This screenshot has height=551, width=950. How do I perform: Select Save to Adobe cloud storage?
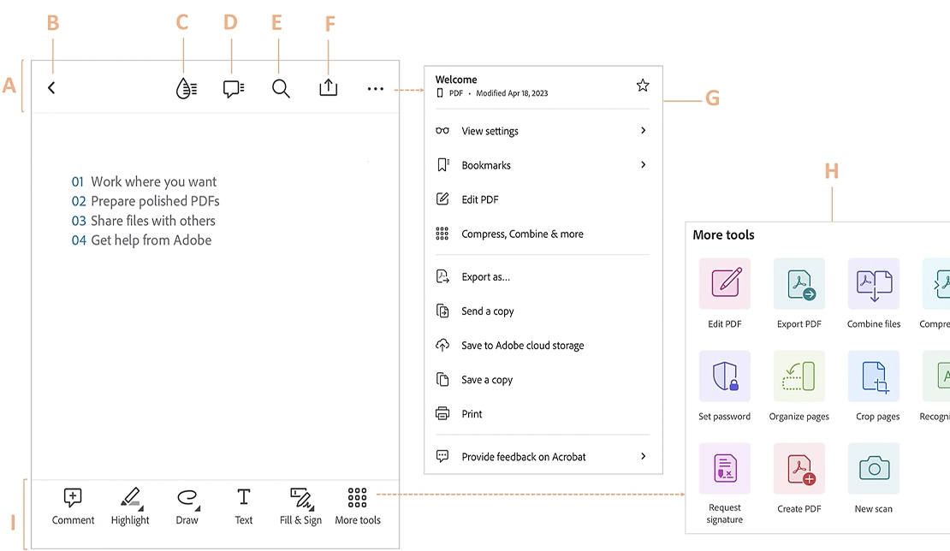coord(522,345)
